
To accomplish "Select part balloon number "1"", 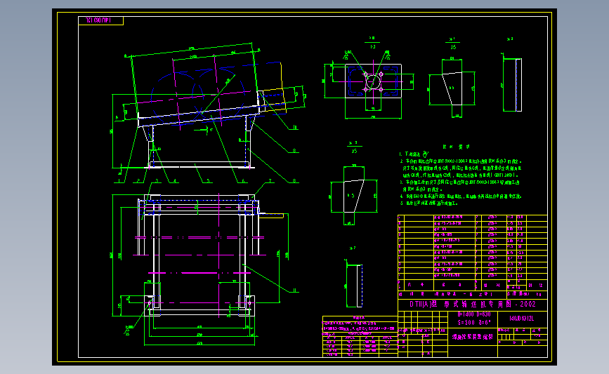I will coord(119,181).
